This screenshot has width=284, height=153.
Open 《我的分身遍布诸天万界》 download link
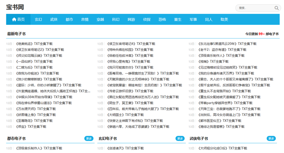226,73
